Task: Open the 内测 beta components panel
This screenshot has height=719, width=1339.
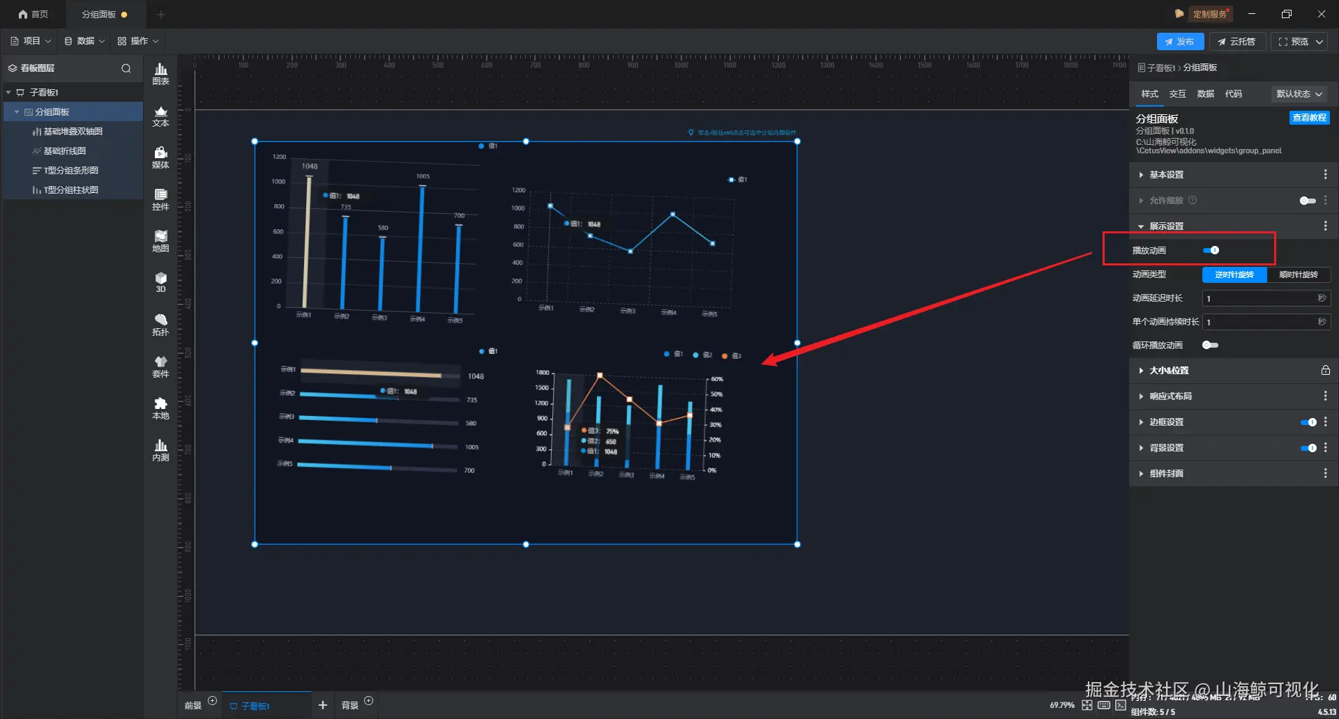Action: [x=160, y=450]
